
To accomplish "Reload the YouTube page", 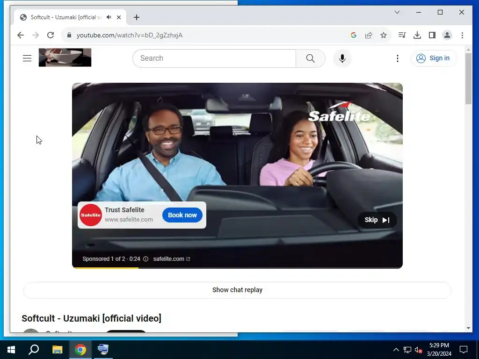I will point(51,35).
